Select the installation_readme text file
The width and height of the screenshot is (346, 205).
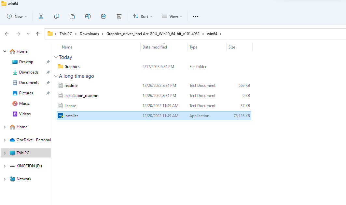coord(81,96)
